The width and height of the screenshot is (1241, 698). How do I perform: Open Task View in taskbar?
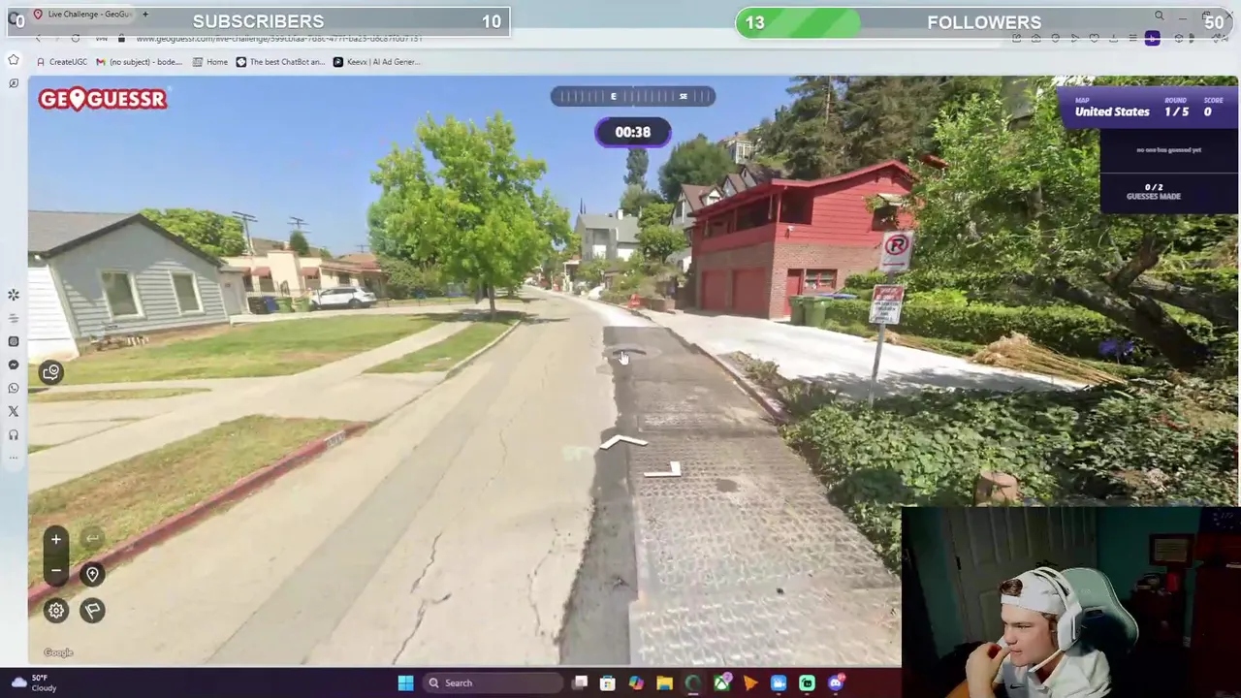[580, 682]
